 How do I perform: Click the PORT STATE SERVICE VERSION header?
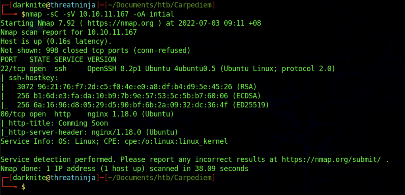(58, 60)
